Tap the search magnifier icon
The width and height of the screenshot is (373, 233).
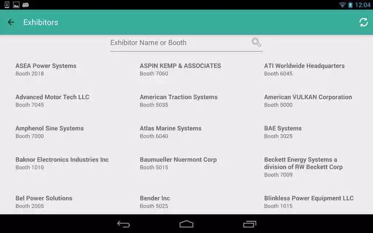(256, 43)
